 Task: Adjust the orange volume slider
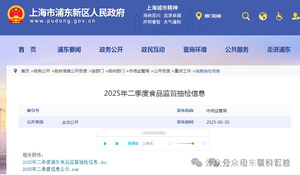click(x=193, y=143)
